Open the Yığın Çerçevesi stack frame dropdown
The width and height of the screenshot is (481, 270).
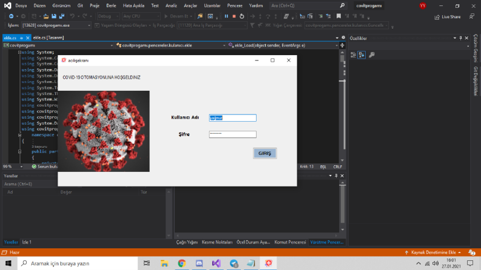346,25
